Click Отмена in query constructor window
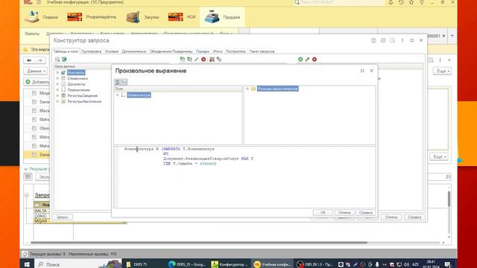 pyautogui.click(x=391, y=217)
